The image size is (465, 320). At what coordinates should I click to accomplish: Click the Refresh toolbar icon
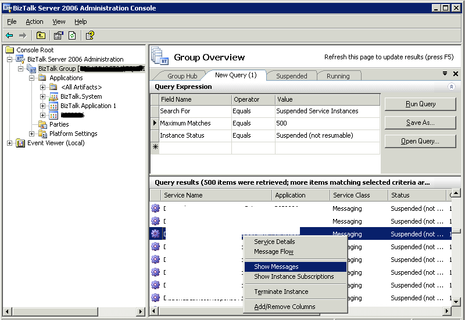72,35
